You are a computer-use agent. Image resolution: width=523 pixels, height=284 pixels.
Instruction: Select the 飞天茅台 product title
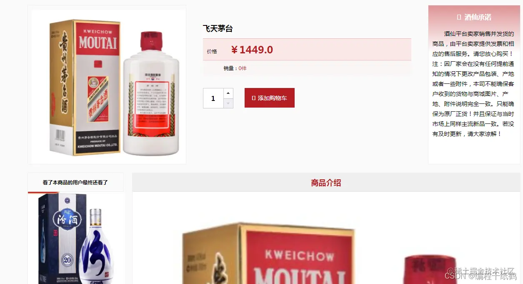tap(218, 29)
